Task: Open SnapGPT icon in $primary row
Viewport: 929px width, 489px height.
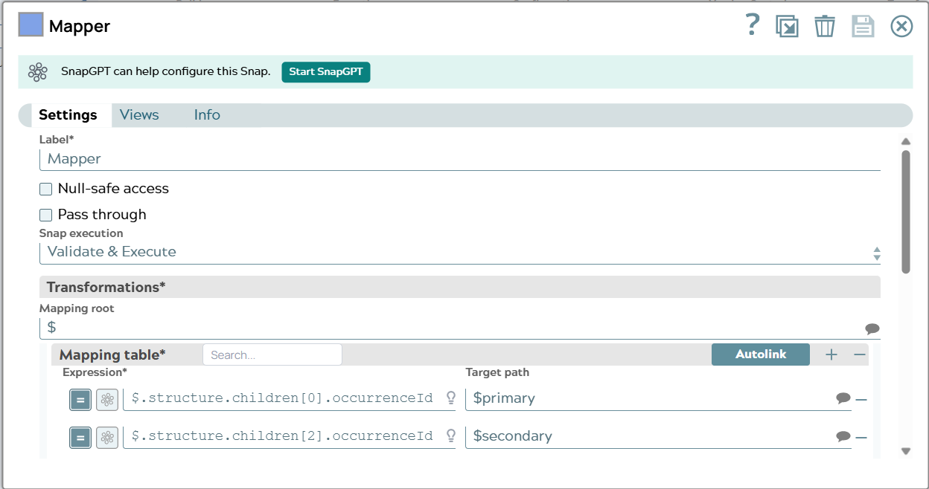Action: pyautogui.click(x=107, y=400)
